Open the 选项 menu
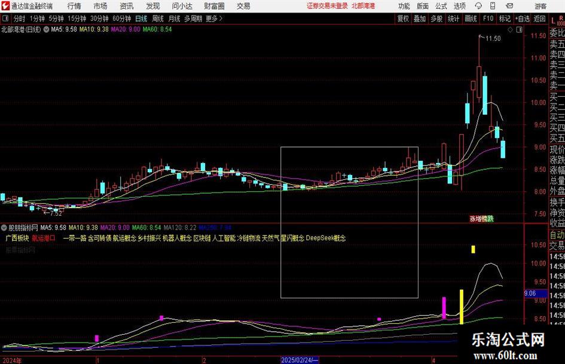 click(459, 6)
